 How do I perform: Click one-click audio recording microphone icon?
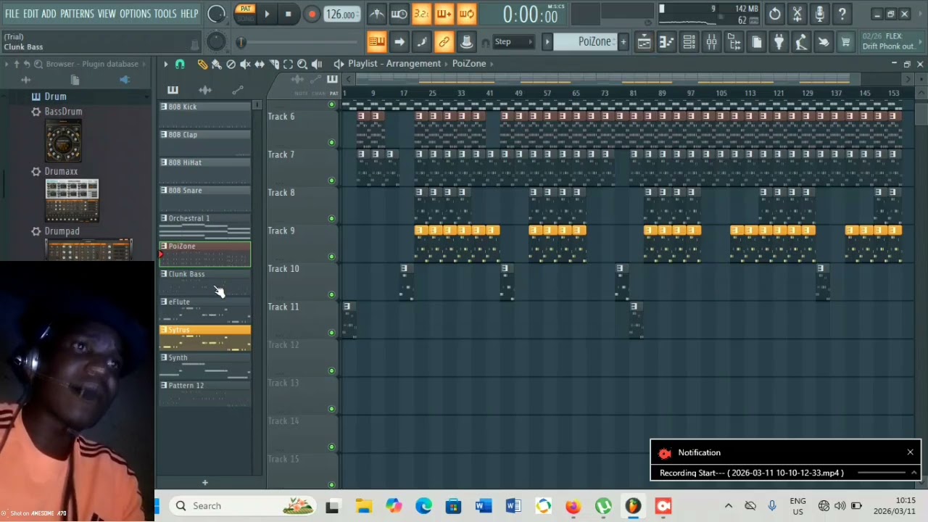pyautogui.click(x=820, y=14)
